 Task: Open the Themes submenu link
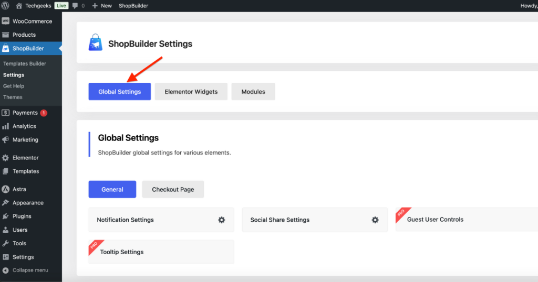(13, 97)
